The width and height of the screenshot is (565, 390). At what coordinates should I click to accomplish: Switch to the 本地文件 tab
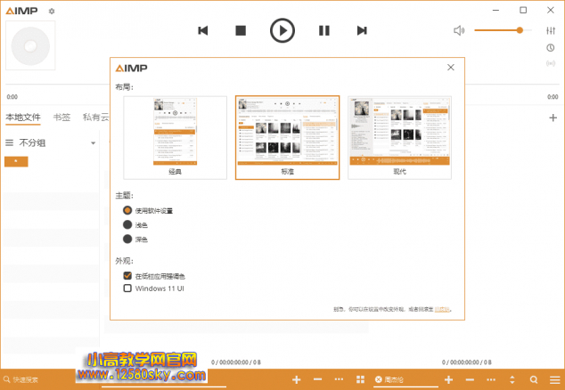[23, 117]
